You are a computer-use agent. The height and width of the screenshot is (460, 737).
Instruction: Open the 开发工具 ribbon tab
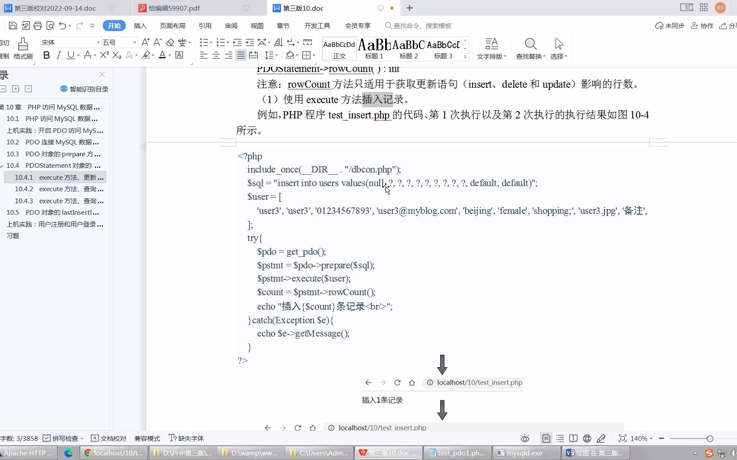coord(317,26)
